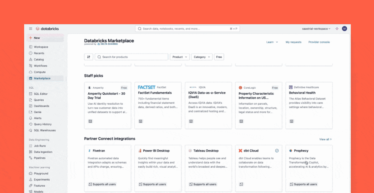Click the Job Runs icon
The image size is (374, 193).
31,146
